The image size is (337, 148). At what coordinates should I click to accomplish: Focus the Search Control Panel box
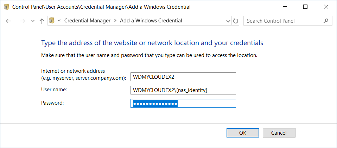click(x=283, y=21)
